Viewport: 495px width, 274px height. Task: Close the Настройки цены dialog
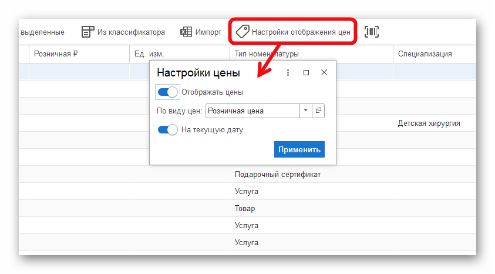324,72
